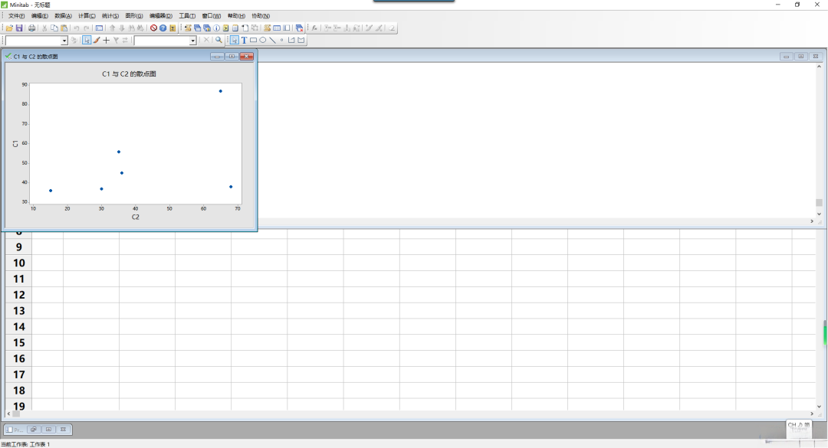Select the marker dot drawing tool
The image size is (828, 448).
click(x=282, y=40)
